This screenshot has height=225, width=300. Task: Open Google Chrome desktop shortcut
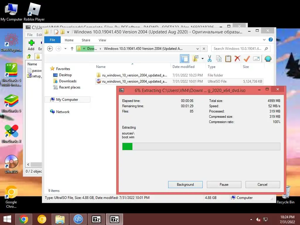coord(11,197)
